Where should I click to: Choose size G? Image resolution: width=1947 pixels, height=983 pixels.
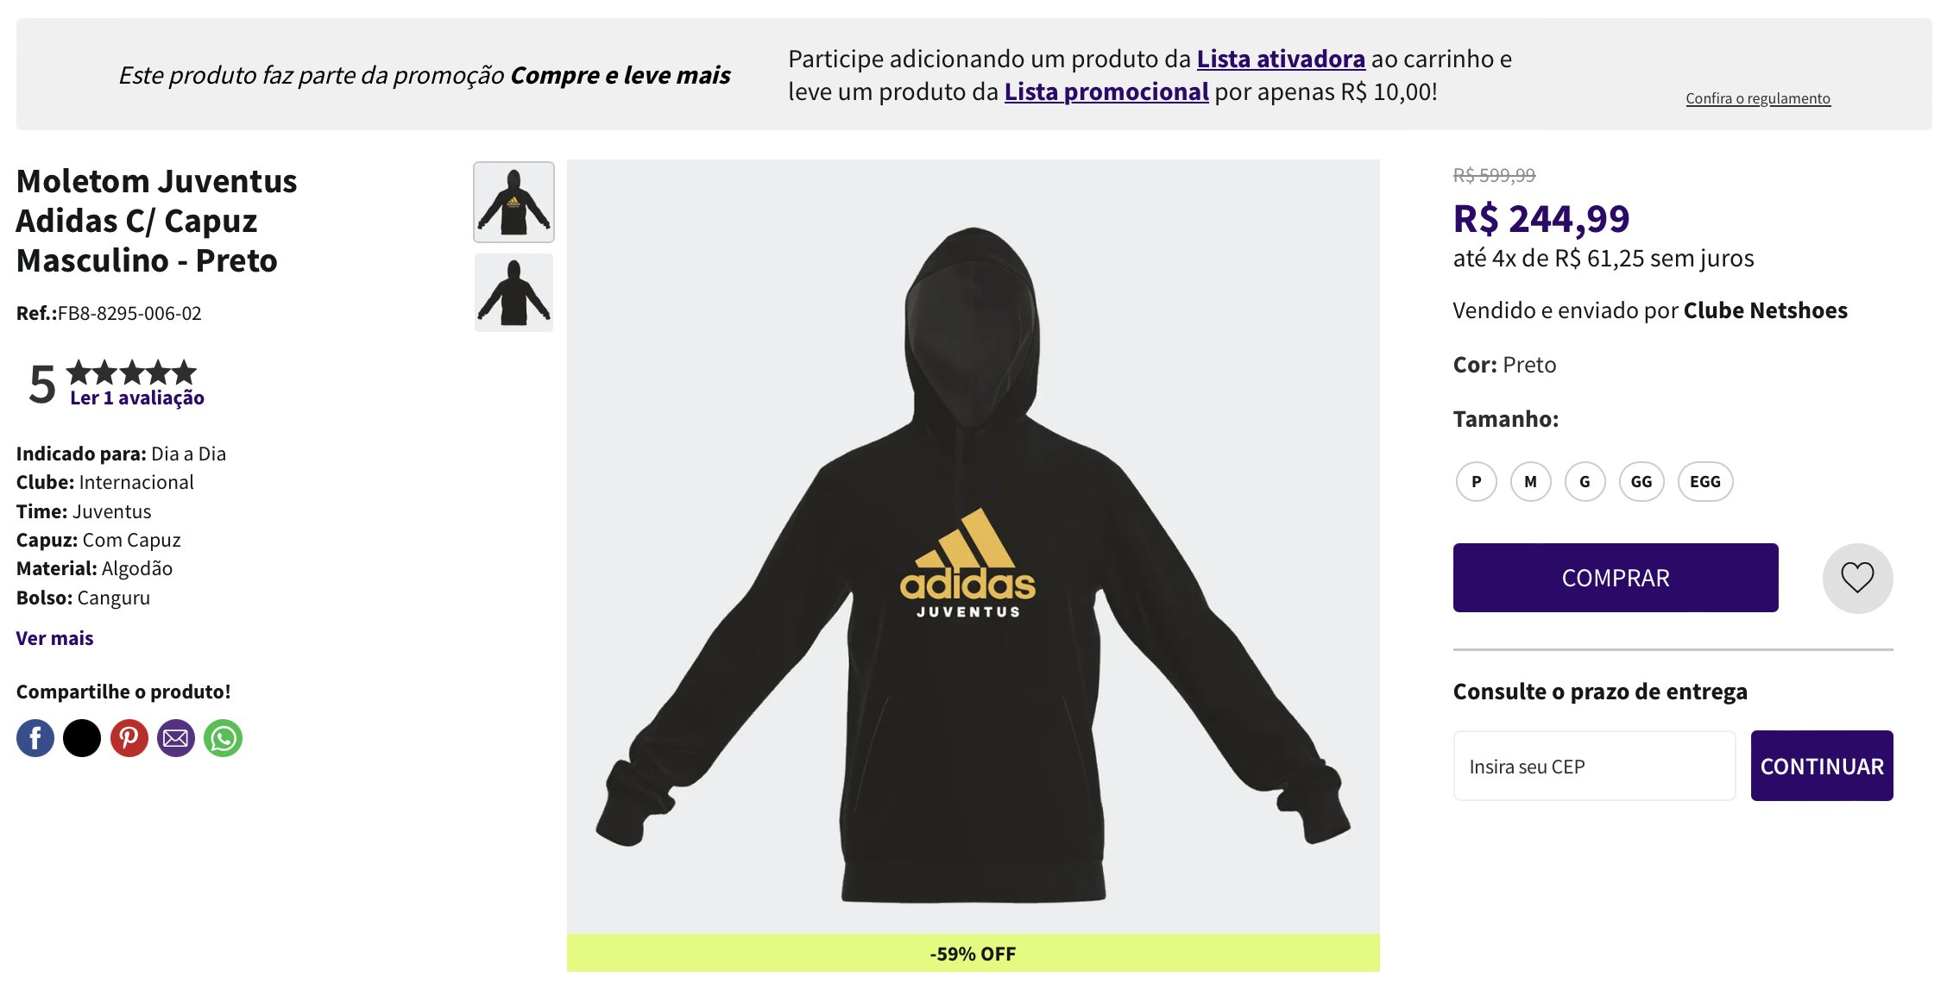point(1585,481)
